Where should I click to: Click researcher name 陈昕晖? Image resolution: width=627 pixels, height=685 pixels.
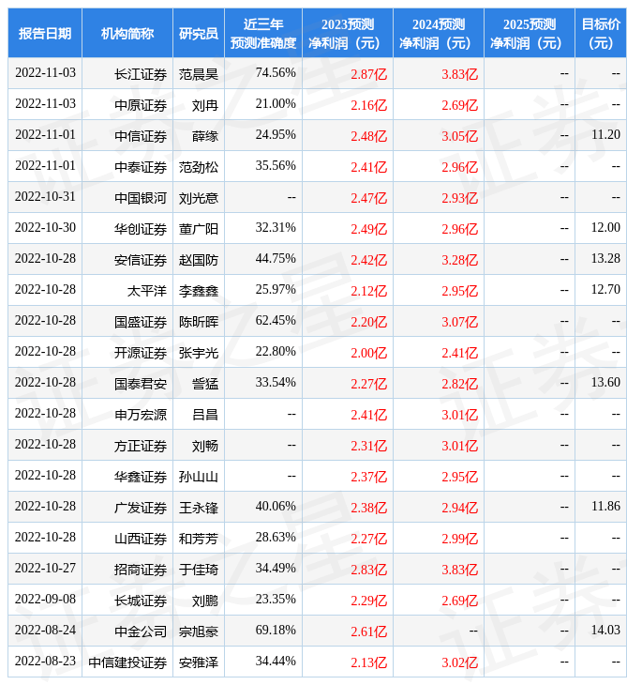(199, 322)
